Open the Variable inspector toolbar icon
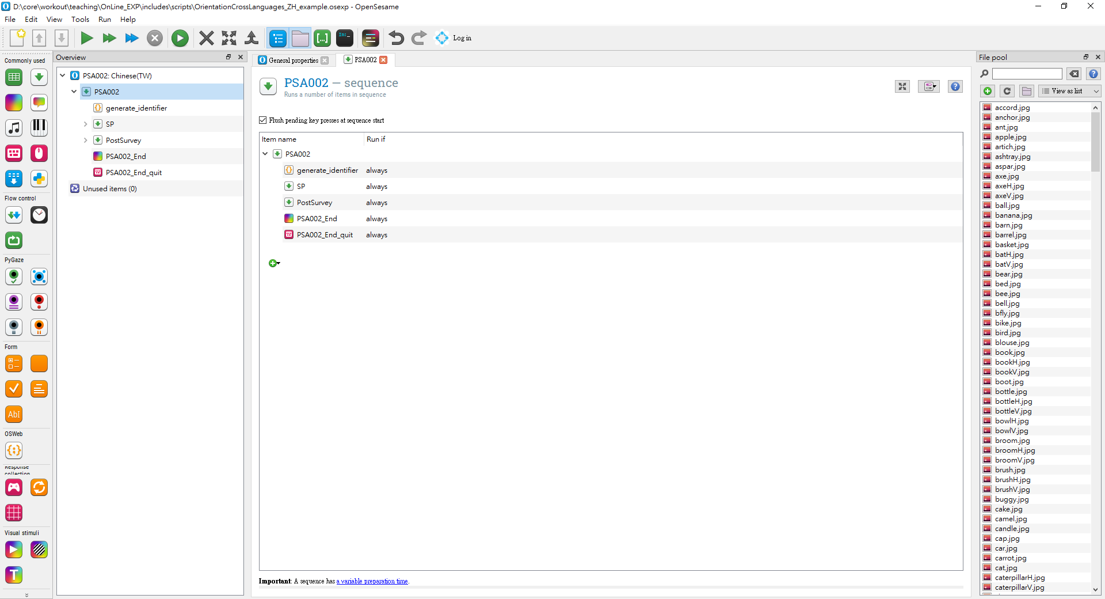The height and width of the screenshot is (599, 1105). pos(322,38)
